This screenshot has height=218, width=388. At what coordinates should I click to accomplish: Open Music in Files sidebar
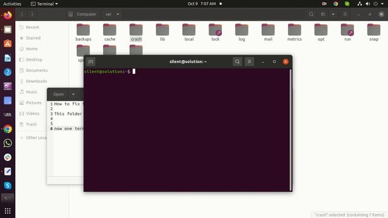[x=32, y=92]
